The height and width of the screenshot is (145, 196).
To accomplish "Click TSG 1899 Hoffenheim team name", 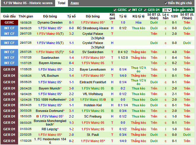I will pos(50,100).
